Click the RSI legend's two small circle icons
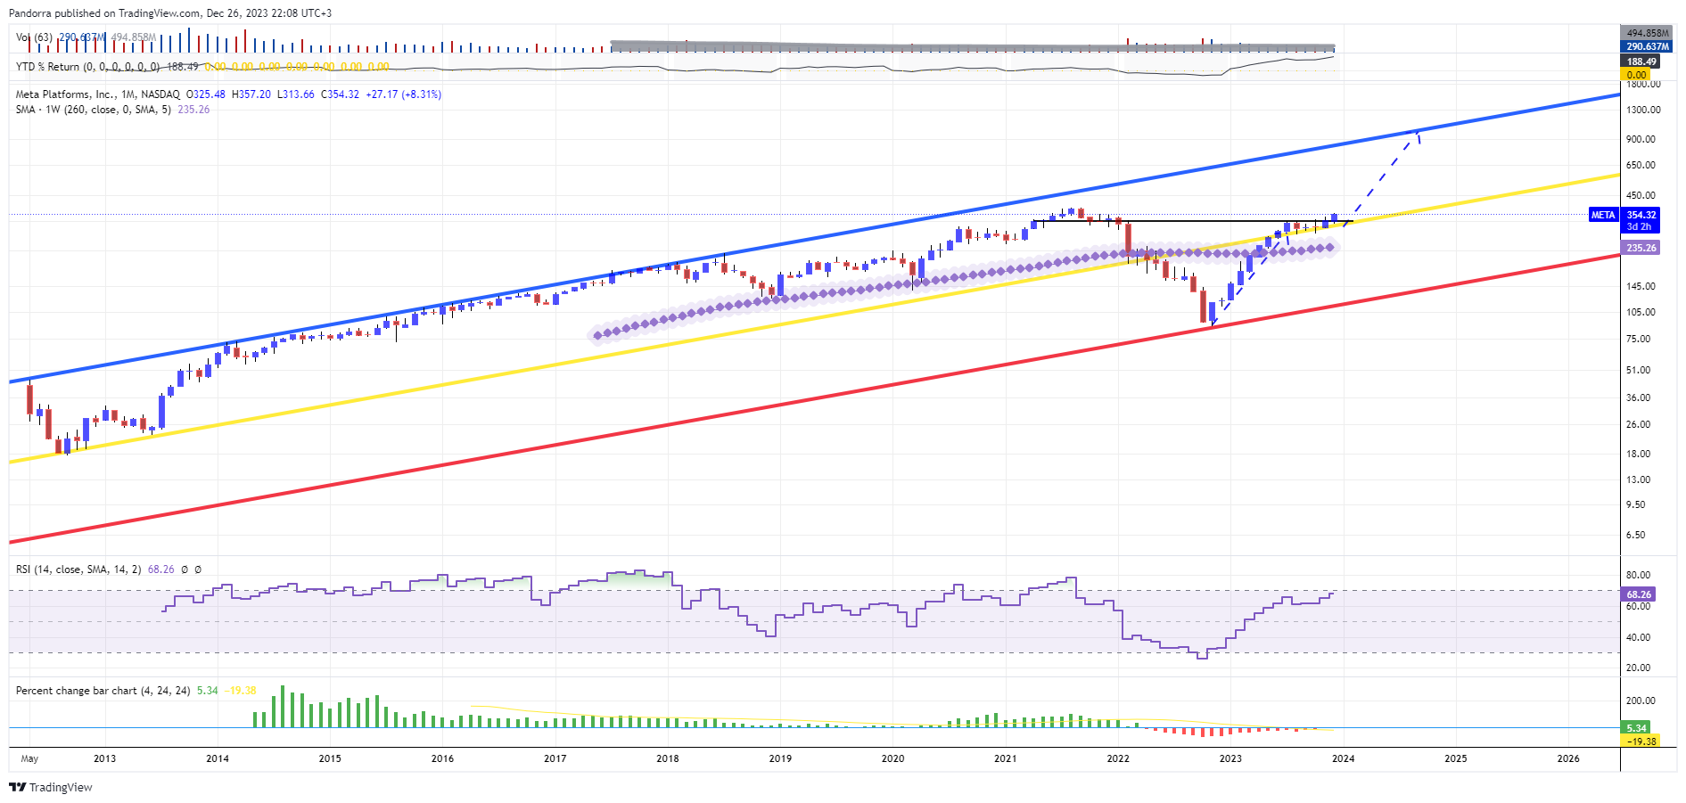Screen dimensions: 1686x803 click(191, 569)
